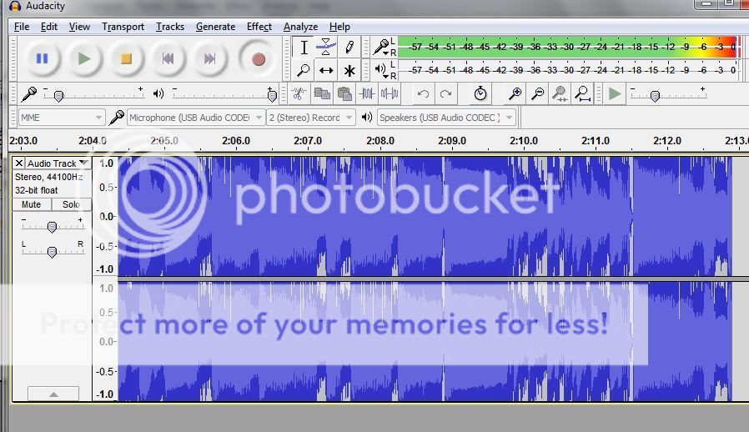749x432 pixels.
Task: Click the Undo toolbar icon
Action: pos(423,94)
